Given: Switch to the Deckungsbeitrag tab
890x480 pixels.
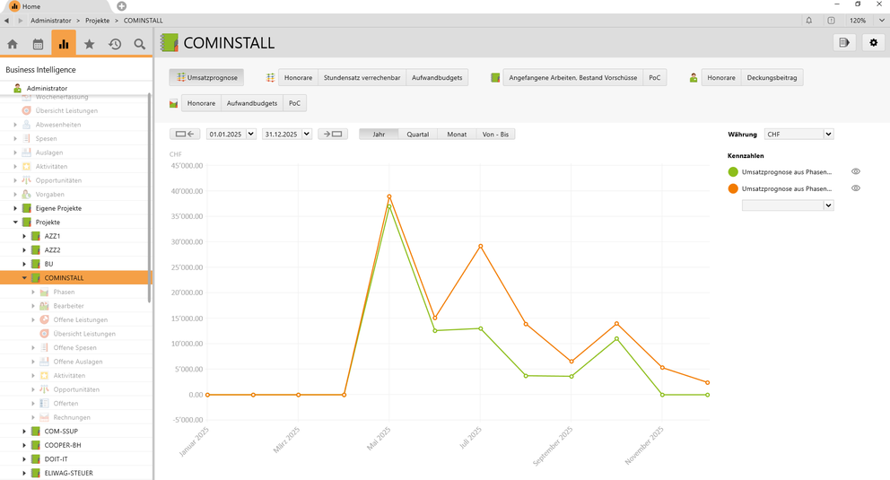Looking at the screenshot, I should click(x=772, y=78).
